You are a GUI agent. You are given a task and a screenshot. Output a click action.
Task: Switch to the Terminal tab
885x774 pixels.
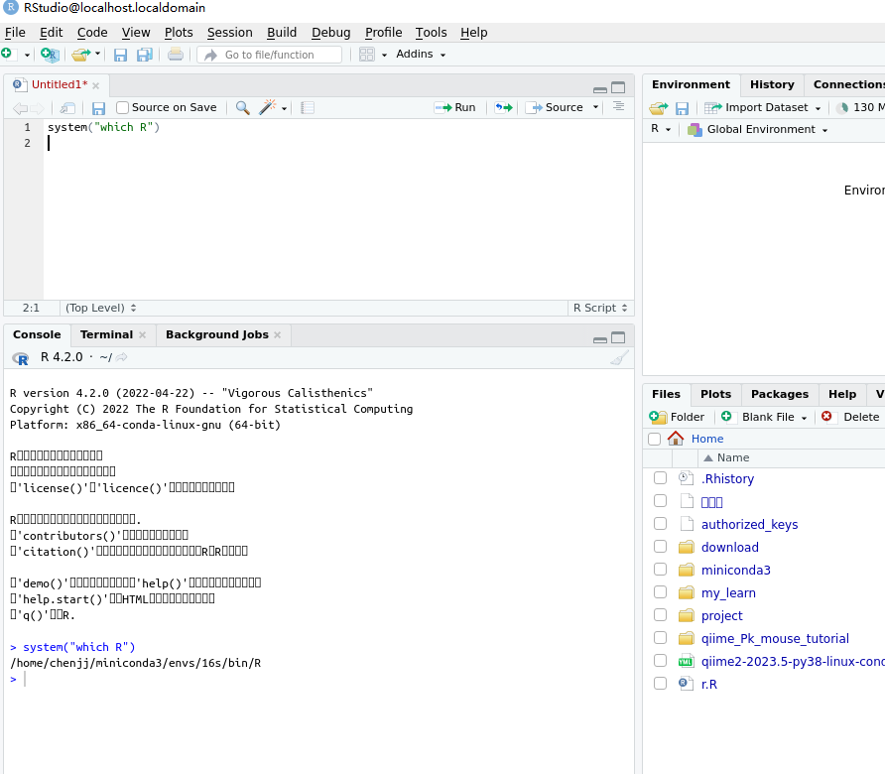(x=107, y=334)
